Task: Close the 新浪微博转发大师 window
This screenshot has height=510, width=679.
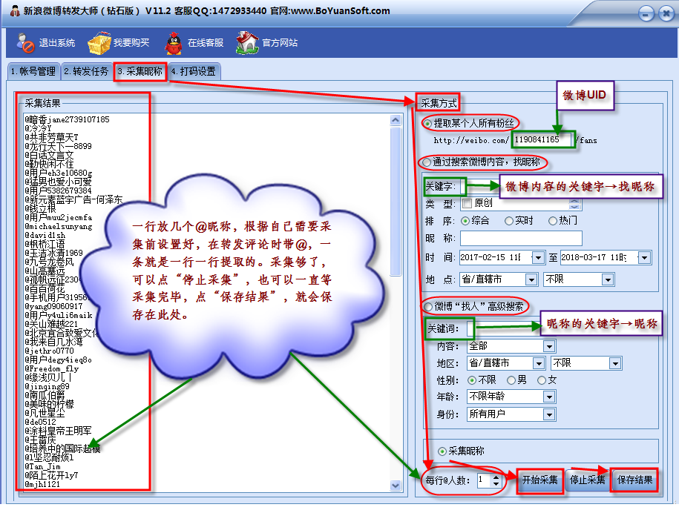Action: tap(666, 14)
